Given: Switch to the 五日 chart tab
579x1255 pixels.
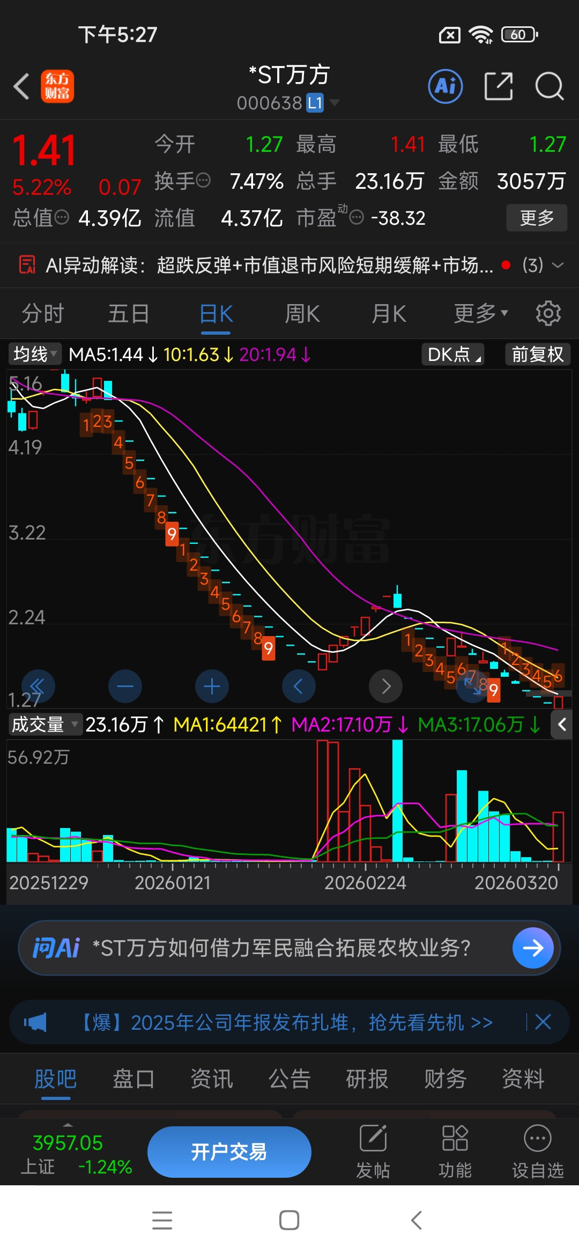Looking at the screenshot, I should coord(129,313).
